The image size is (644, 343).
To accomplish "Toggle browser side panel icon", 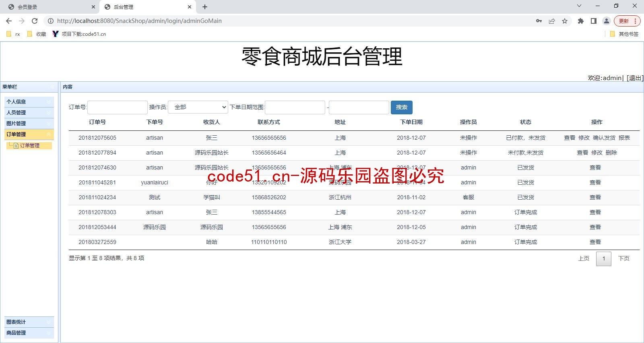I will coord(594,21).
